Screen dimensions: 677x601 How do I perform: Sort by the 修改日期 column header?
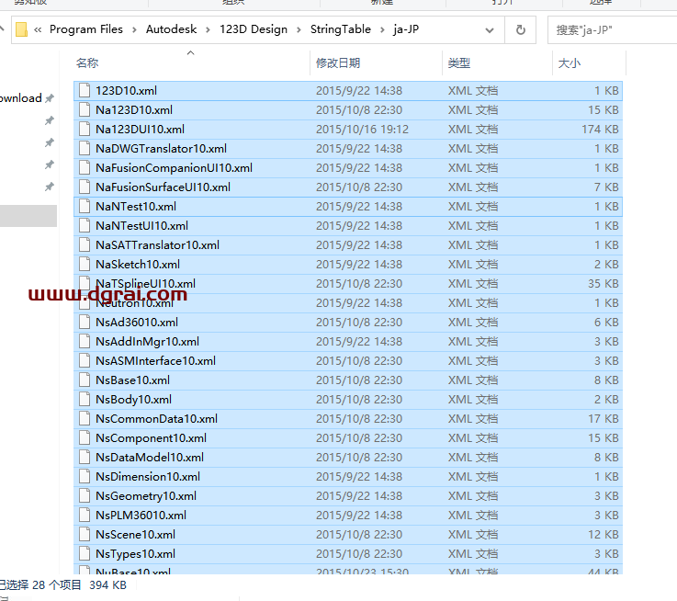(x=338, y=63)
